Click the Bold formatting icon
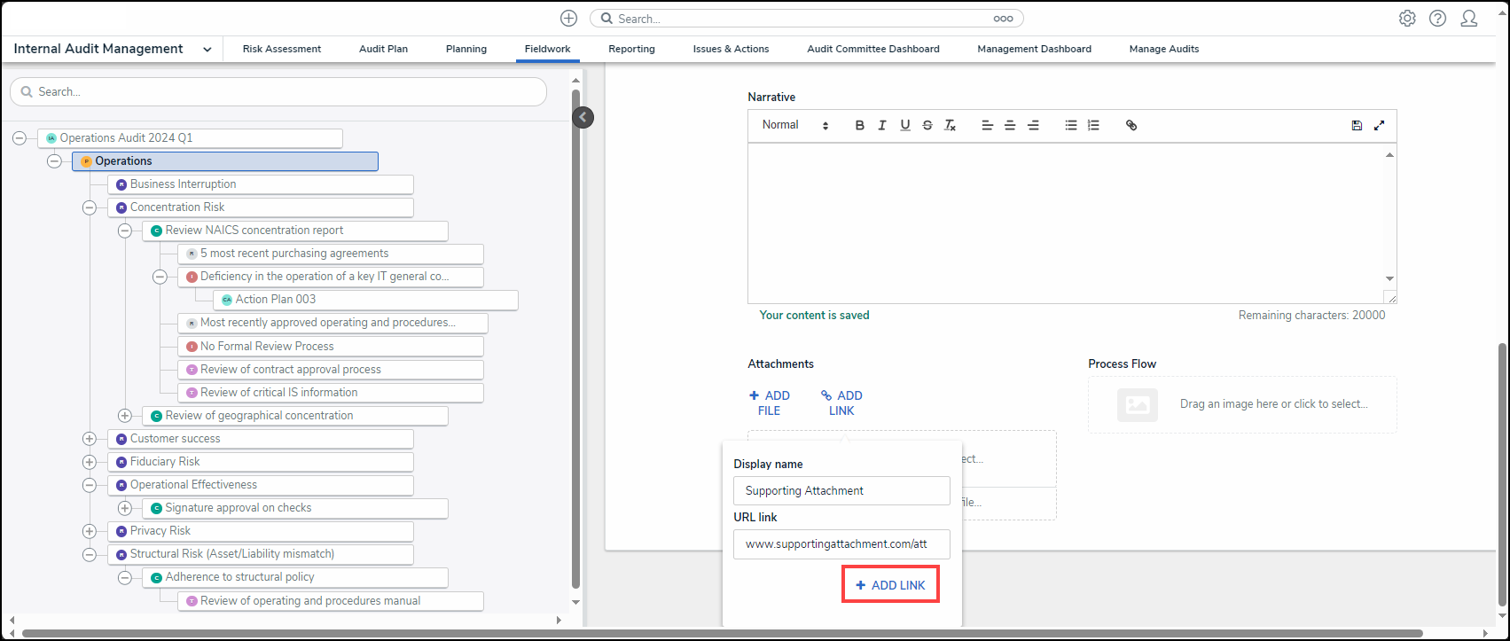This screenshot has height=641, width=1510. coord(859,126)
